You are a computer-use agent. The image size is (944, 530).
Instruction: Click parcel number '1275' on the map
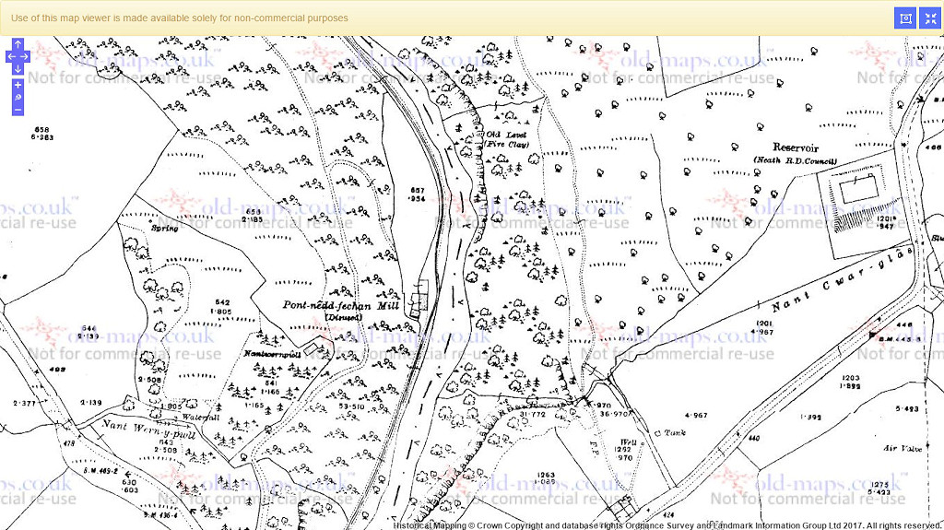pos(879,484)
